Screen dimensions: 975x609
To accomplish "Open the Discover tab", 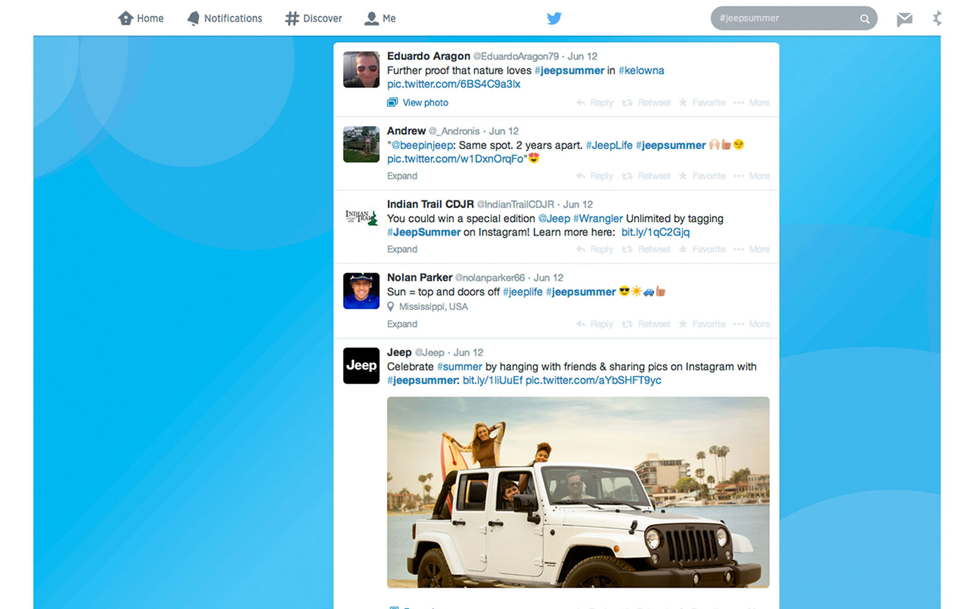I will 314,18.
